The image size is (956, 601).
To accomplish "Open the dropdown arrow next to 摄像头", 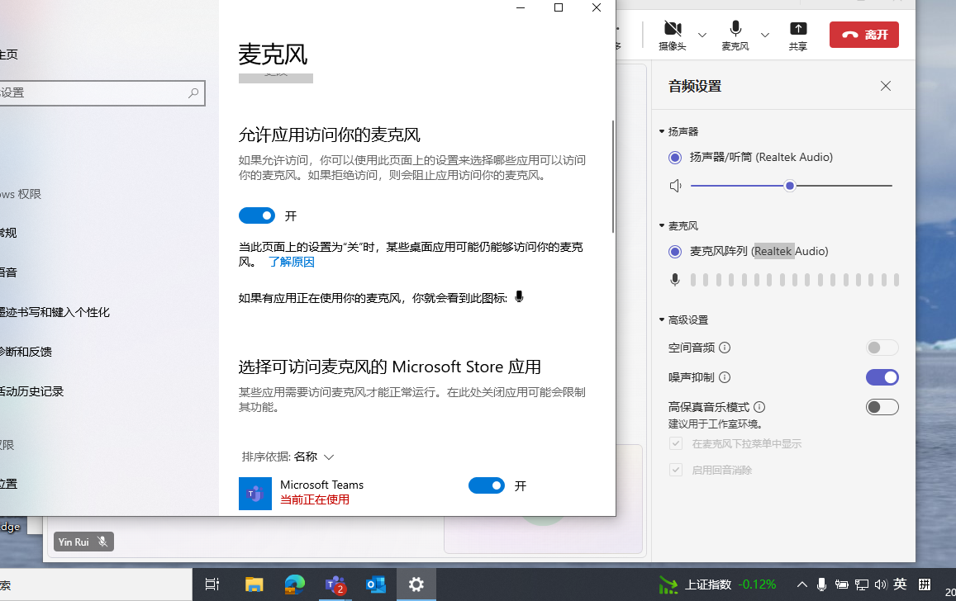I will click(702, 35).
